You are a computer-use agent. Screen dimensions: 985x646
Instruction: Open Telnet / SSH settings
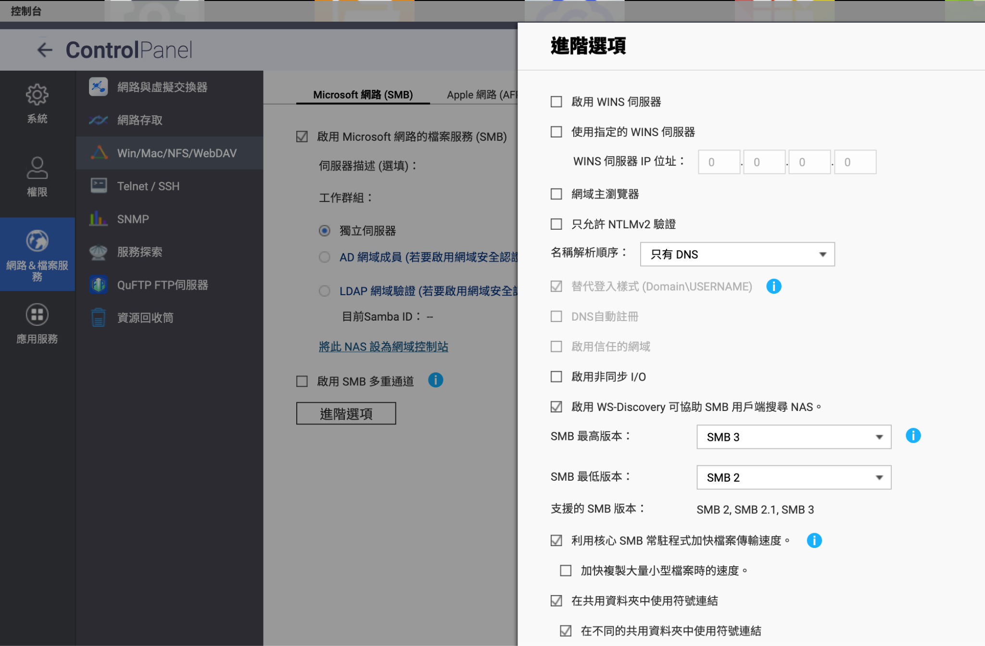(x=148, y=186)
